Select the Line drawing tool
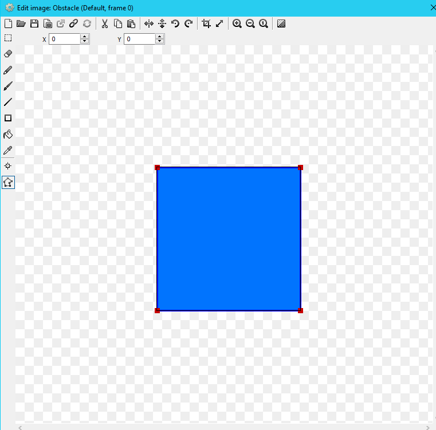Image resolution: width=436 pixels, height=430 pixels. tap(8, 102)
